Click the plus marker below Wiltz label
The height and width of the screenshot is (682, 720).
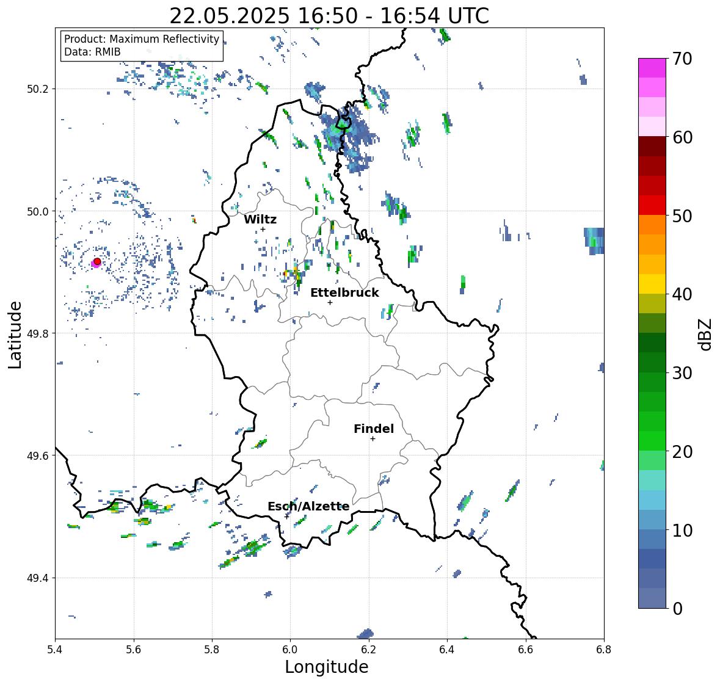[x=263, y=229]
